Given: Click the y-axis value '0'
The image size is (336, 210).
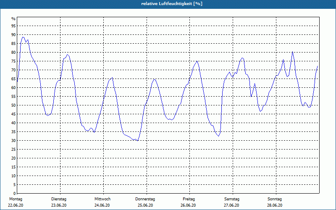Looking at the screenshot, I should click(x=15, y=194).
